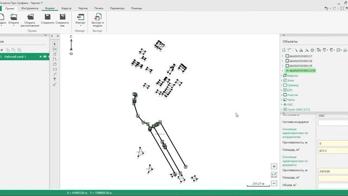Expand the Квартал tree node
This screenshot has width=348, height=196.
pos(282,76)
